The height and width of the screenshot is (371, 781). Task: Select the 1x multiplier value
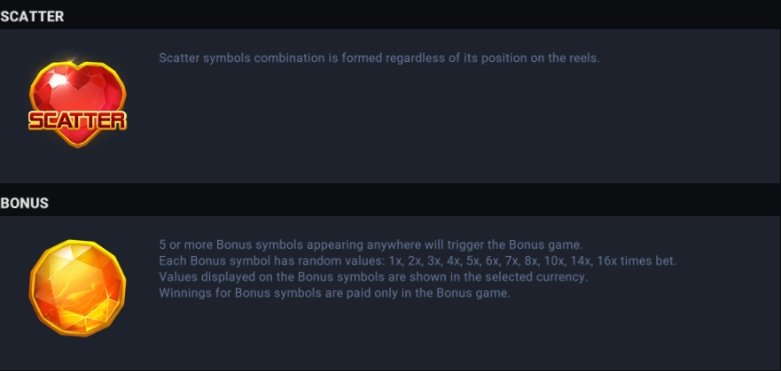tap(397, 260)
